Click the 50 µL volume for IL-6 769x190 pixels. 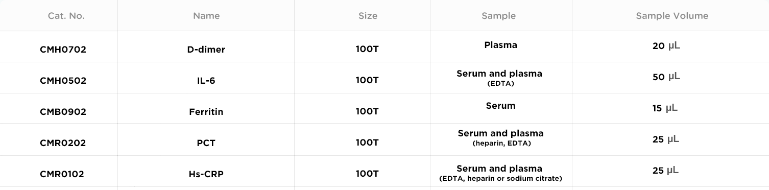pyautogui.click(x=666, y=77)
